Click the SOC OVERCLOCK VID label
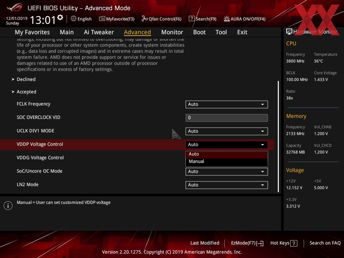Screen dimensions: 344x258 (x=38, y=117)
